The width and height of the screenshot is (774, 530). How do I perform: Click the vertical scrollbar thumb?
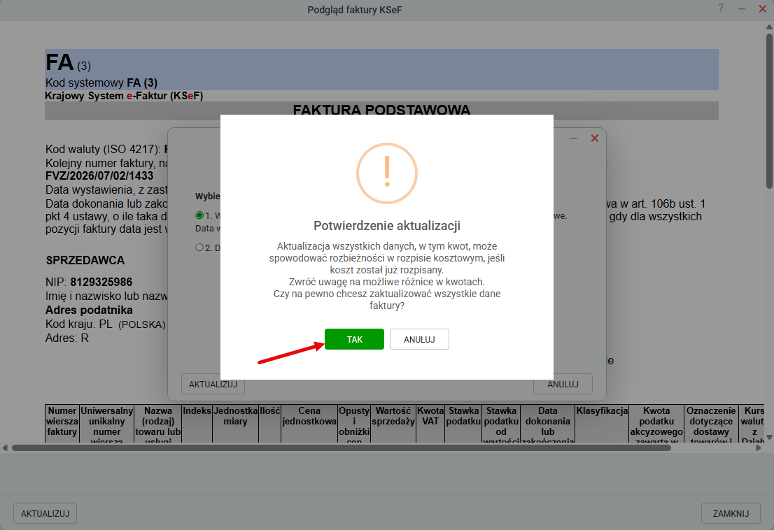pyautogui.click(x=769, y=111)
